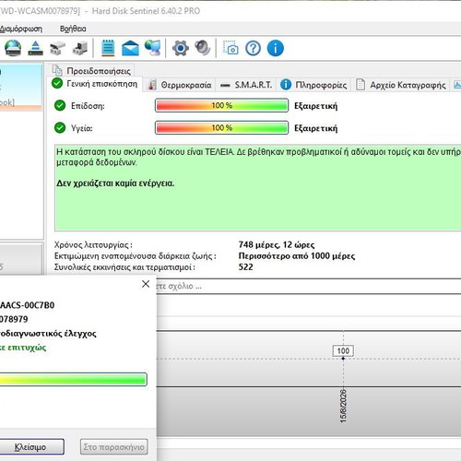Open the Πληροφορίες tab
Viewport: 461px width, 461px height.
[313, 85]
